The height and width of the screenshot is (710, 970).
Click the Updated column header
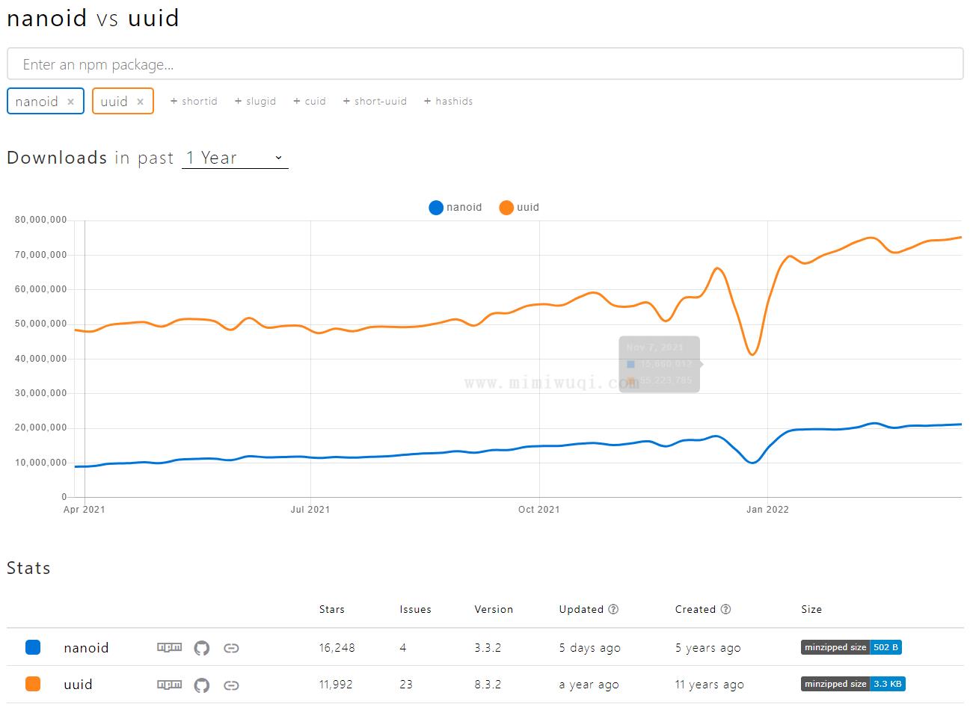(x=581, y=609)
